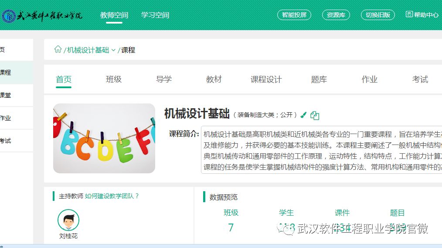Image resolution: width=442 pixels, height=248 pixels.
Task: Go to the 教材 tab
Action: pyautogui.click(x=214, y=79)
